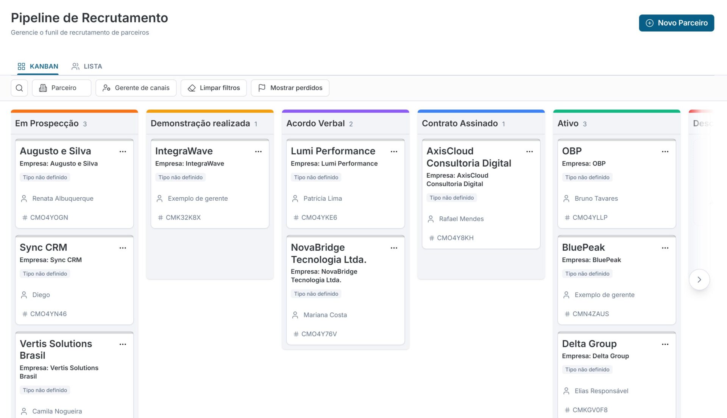
Task: Click manager name Diego on Sync CRM
Action: pos(41,295)
